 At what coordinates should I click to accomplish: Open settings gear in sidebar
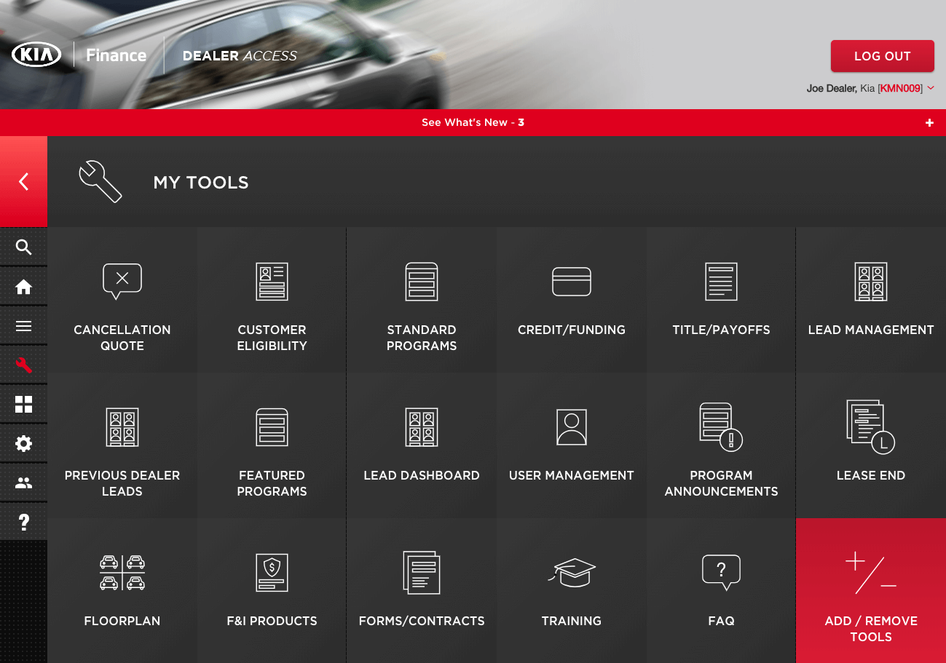24,444
